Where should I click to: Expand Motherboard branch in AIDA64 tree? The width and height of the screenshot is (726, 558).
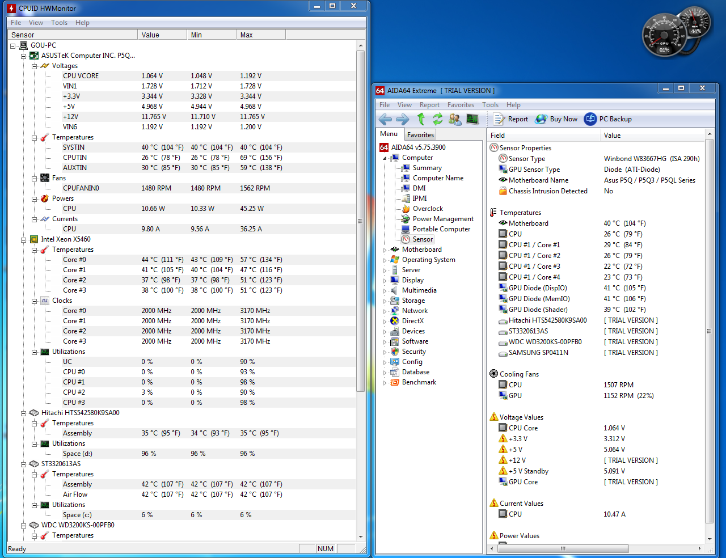coord(385,250)
